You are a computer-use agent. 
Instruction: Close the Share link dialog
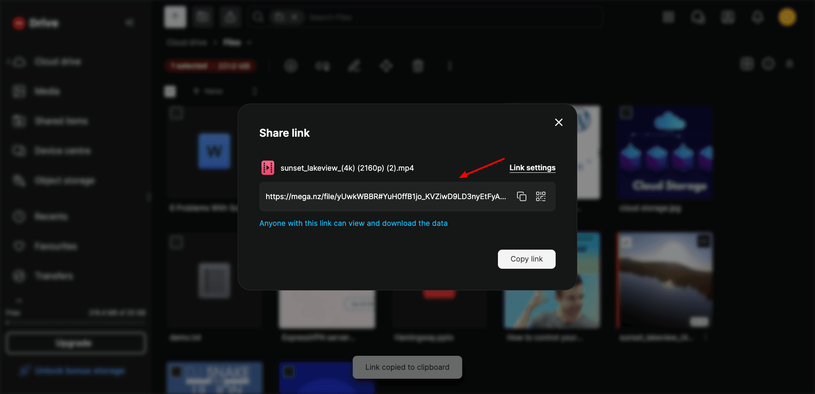click(x=559, y=122)
